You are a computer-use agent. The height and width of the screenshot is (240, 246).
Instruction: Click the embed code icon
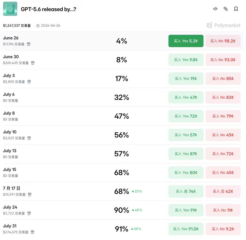tap(215, 9)
